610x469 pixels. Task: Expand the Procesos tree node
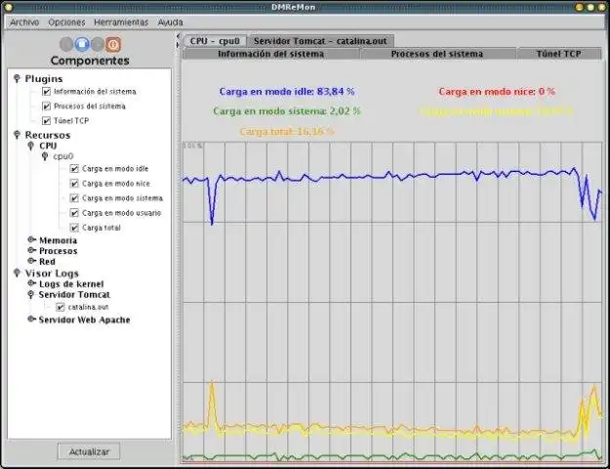coord(32,250)
